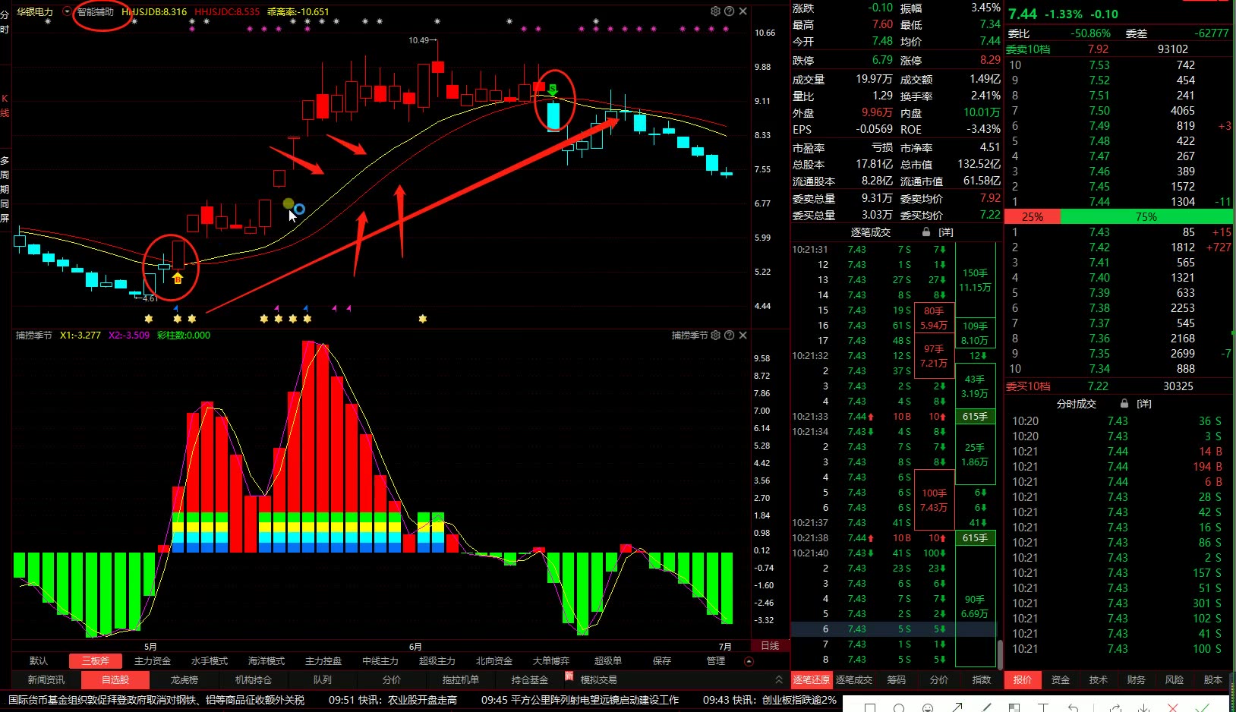This screenshot has height=712, width=1236.
Task: Collapse bottom panel with double chevron
Action: point(778,679)
